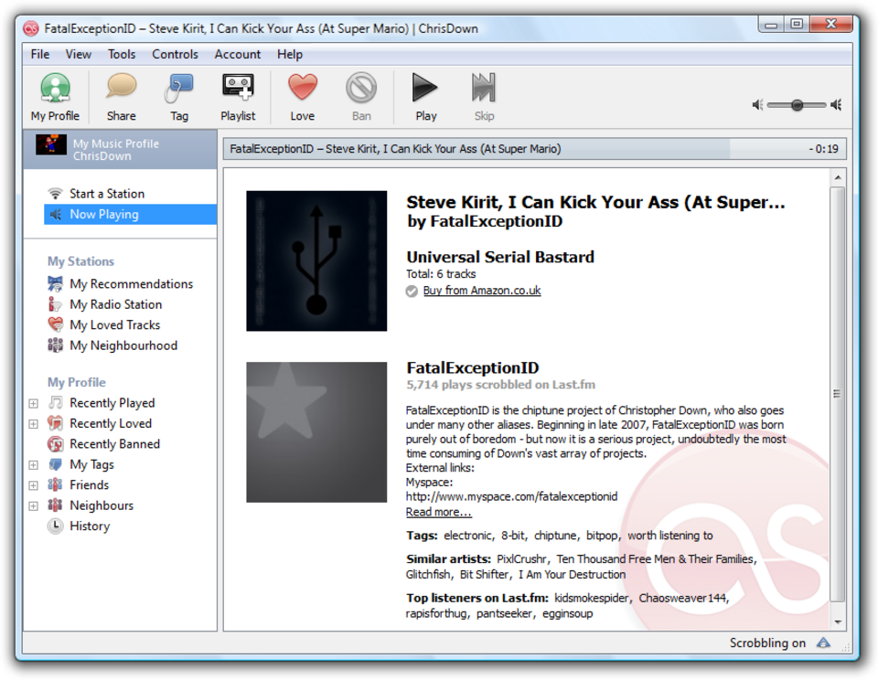The width and height of the screenshot is (878, 680).
Task: Click scrollbar down arrow in content pane
Action: 838,622
